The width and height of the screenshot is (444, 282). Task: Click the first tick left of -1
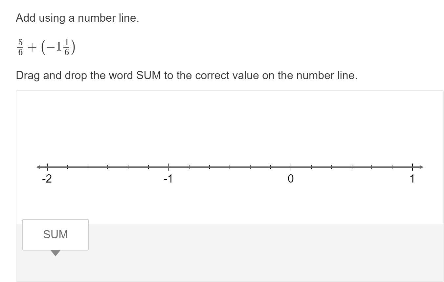click(148, 167)
